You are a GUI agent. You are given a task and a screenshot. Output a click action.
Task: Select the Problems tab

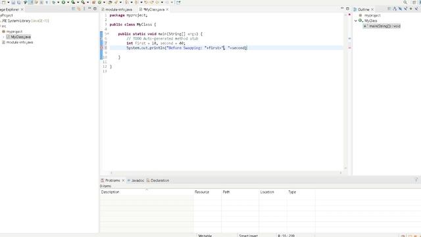pyautogui.click(x=111, y=180)
